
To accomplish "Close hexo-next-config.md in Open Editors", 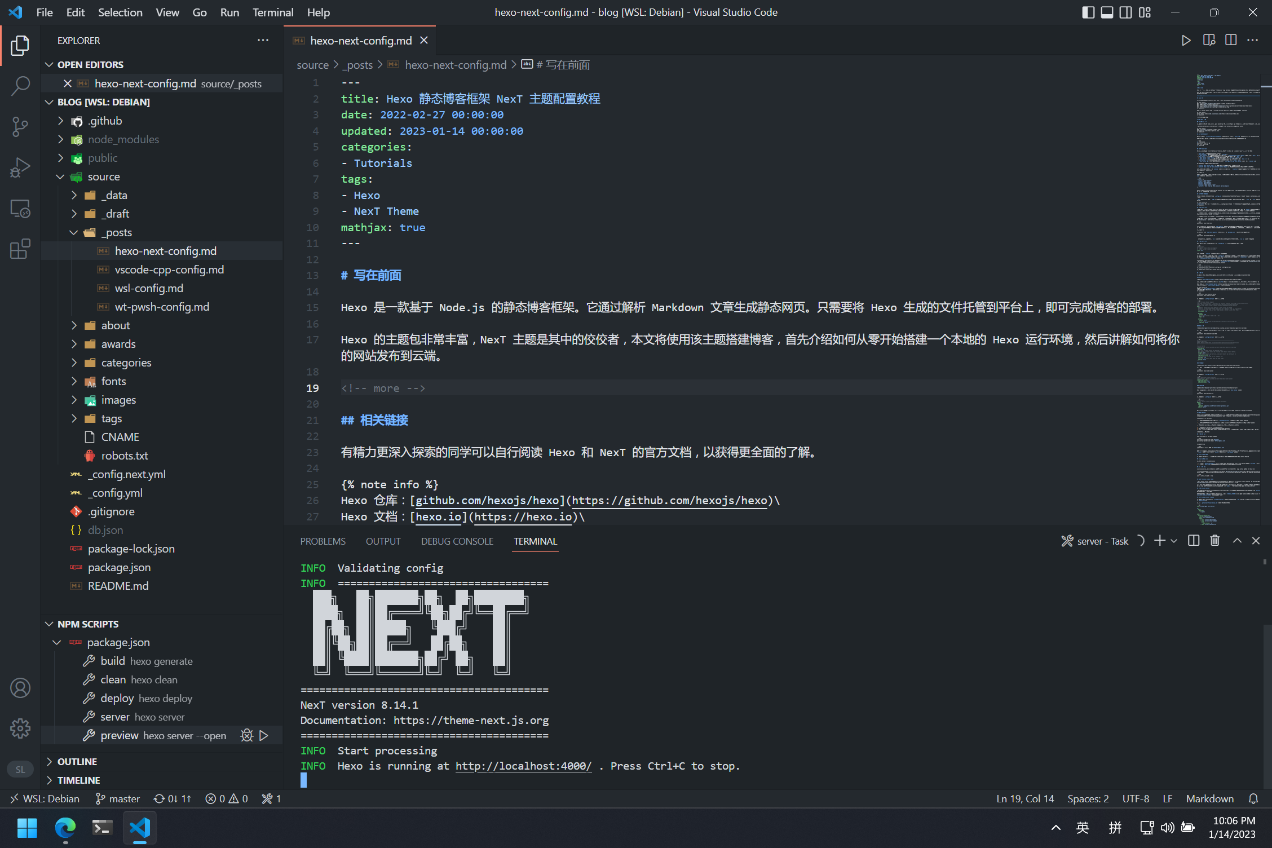I will 67,83.
